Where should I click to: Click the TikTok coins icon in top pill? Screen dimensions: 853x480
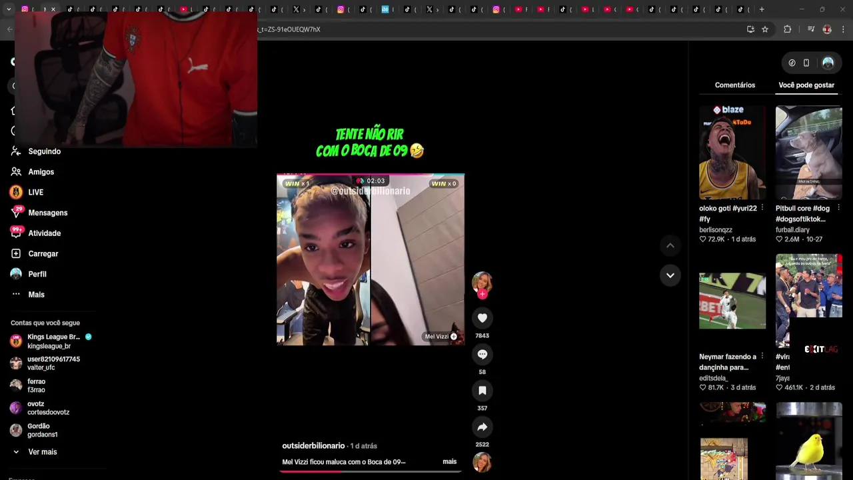click(792, 63)
